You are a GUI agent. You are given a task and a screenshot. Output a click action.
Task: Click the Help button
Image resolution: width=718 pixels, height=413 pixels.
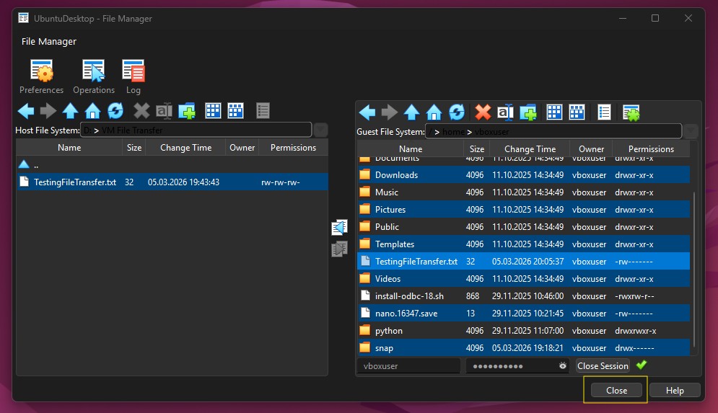[x=675, y=390]
